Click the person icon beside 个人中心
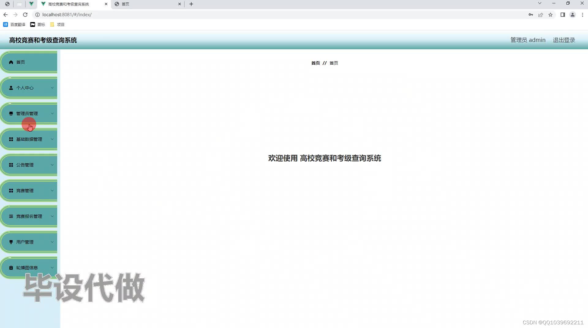 click(x=11, y=88)
